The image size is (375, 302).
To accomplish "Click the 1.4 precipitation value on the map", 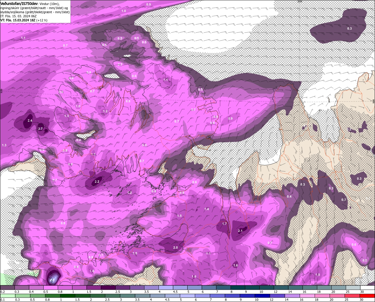I will pyautogui.click(x=207, y=209).
